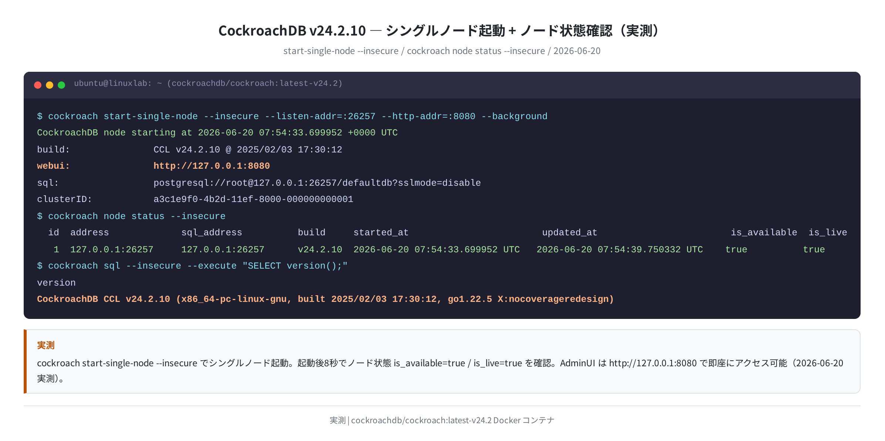Click the 'build:' label in startup output
The height and width of the screenshot is (441, 885).
click(53, 149)
